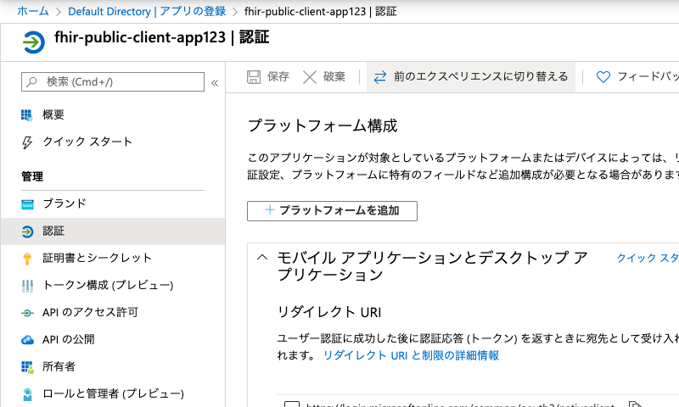The width and height of the screenshot is (679, 407).
Task: Open API のアクセス許可 page
Action: pos(90,312)
